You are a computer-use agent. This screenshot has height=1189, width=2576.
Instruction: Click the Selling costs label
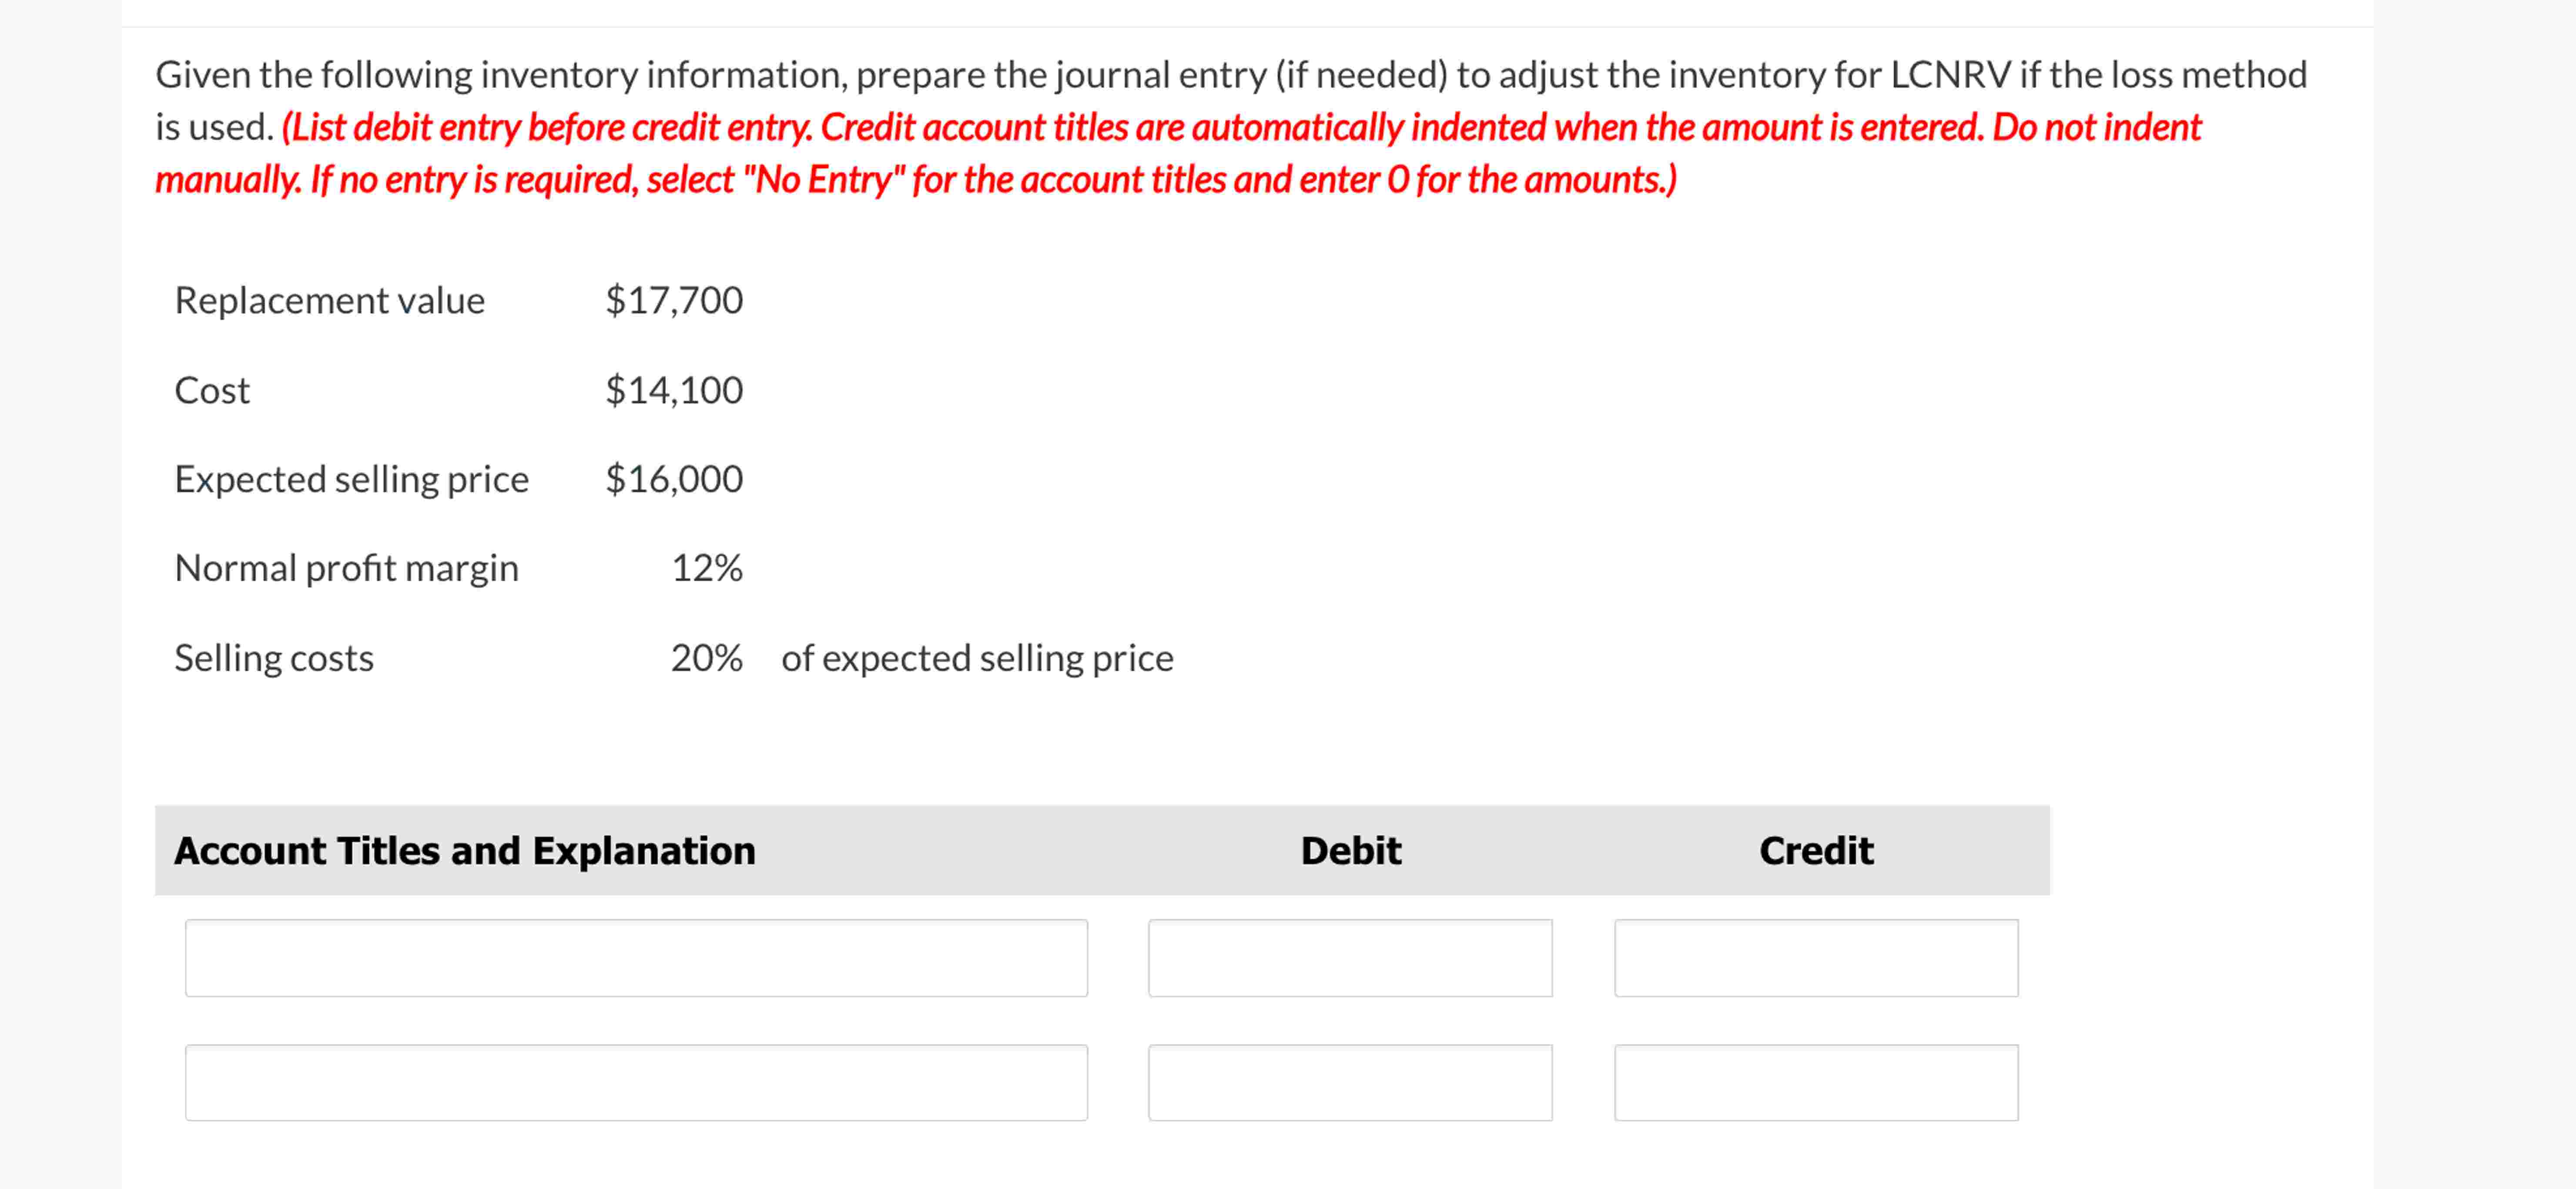(273, 657)
